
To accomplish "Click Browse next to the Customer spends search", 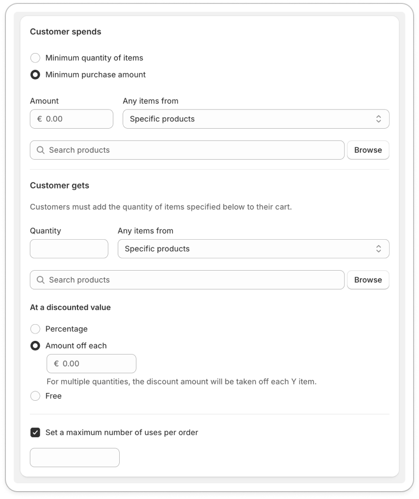I will click(368, 150).
